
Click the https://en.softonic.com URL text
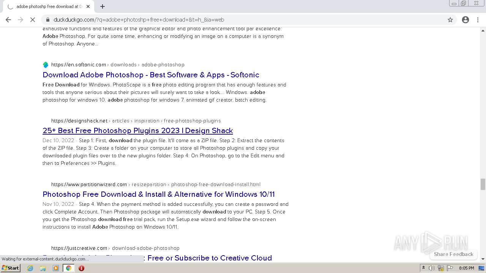click(x=79, y=64)
